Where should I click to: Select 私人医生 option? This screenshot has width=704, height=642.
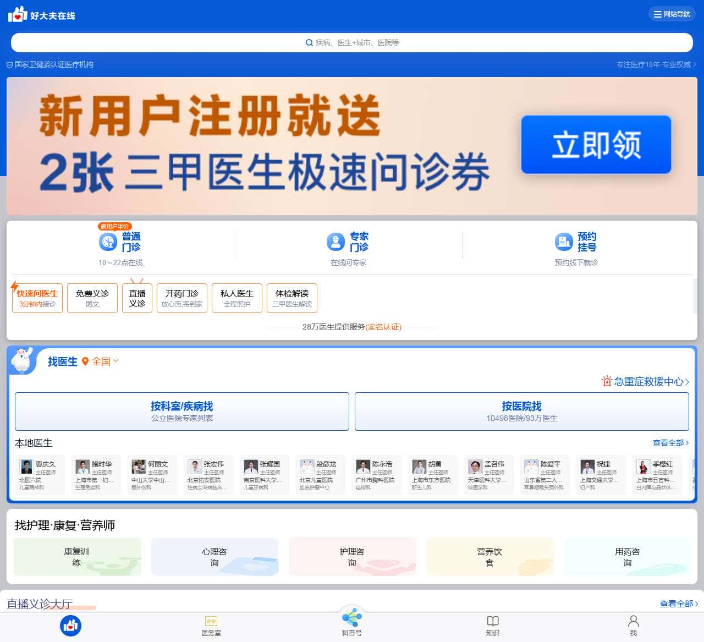tap(237, 298)
